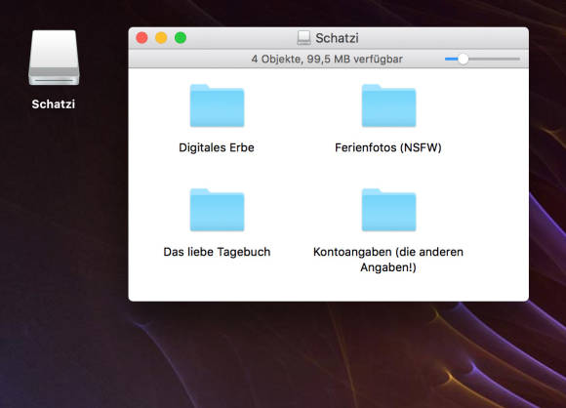
Task: Click the Schatzi window title text
Action: [337, 38]
